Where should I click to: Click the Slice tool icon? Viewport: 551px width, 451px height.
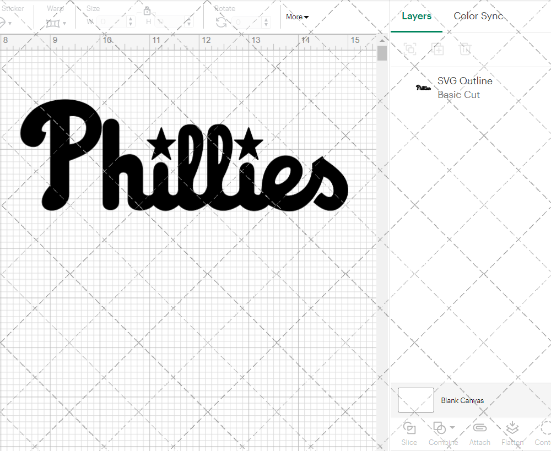409,428
